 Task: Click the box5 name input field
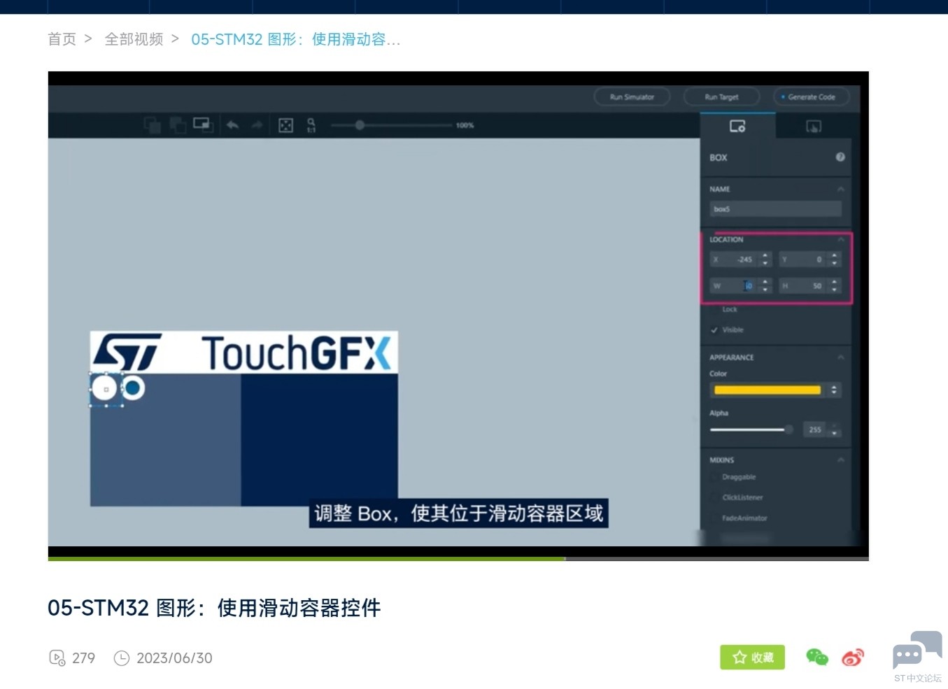(775, 209)
